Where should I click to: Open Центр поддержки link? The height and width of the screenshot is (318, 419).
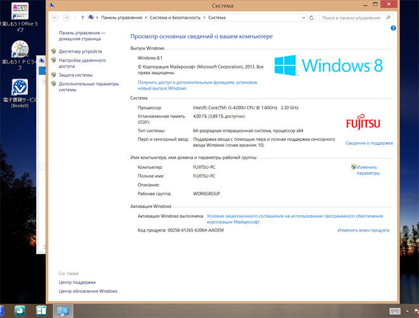[x=77, y=282]
